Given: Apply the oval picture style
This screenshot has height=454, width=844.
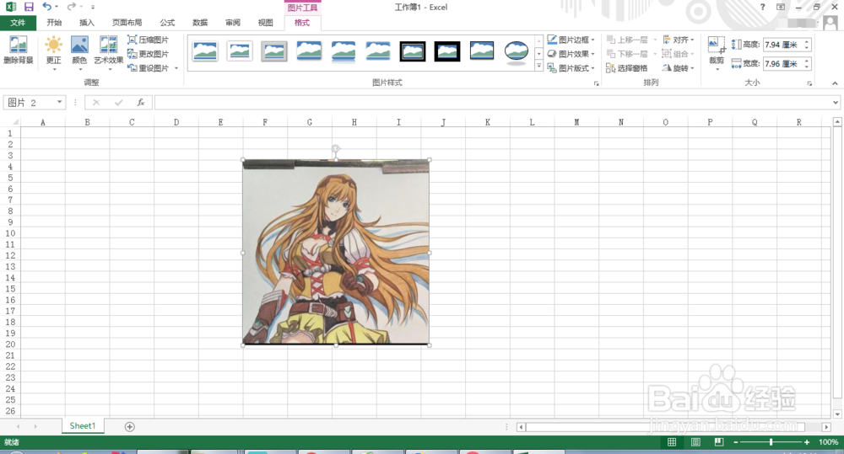Looking at the screenshot, I should [517, 51].
